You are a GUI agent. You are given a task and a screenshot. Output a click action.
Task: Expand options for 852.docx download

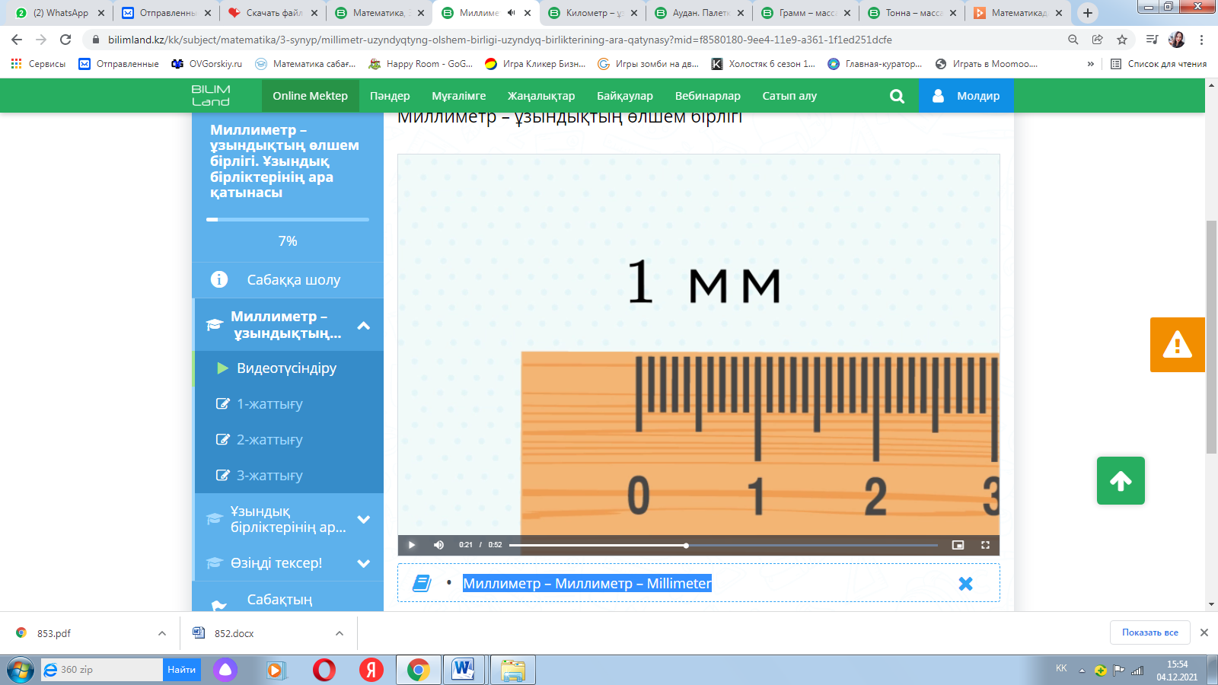(x=340, y=633)
